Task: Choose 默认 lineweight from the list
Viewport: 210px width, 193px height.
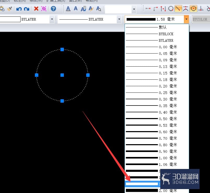Action: point(157,27)
